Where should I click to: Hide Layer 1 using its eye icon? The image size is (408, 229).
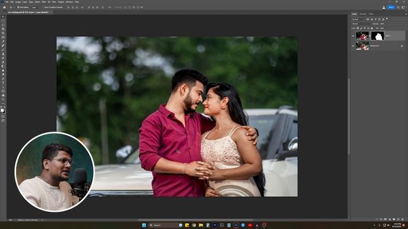(353, 36)
